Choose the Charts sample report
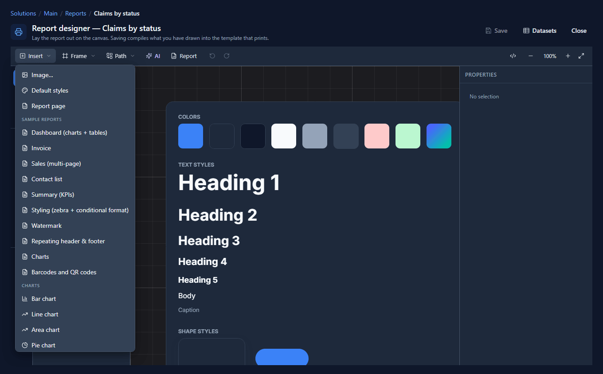Viewport: 603px width, 374px height. point(75,257)
